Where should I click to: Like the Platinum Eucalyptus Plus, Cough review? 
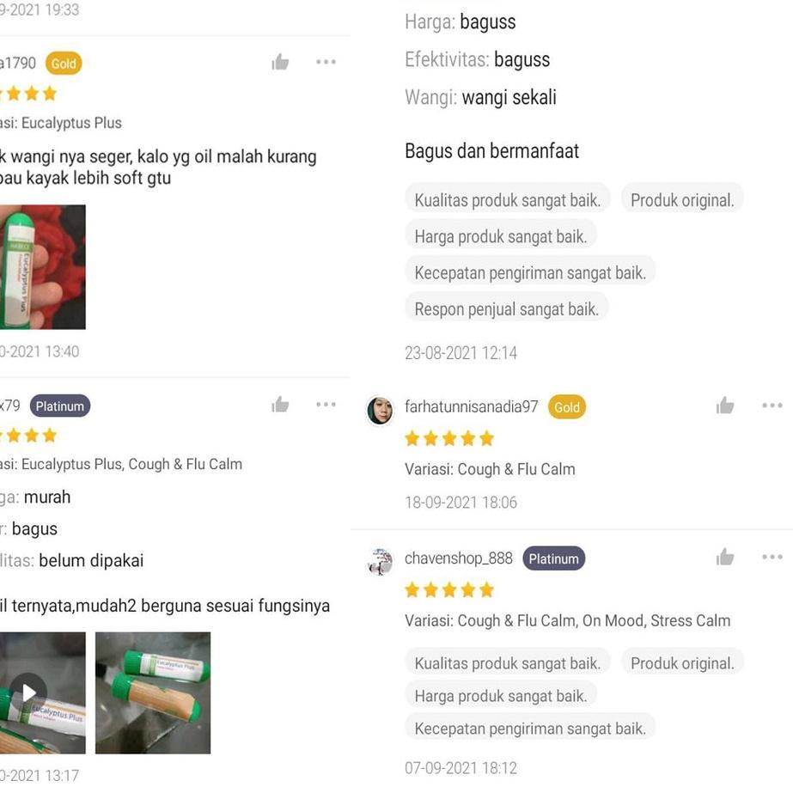click(x=280, y=405)
